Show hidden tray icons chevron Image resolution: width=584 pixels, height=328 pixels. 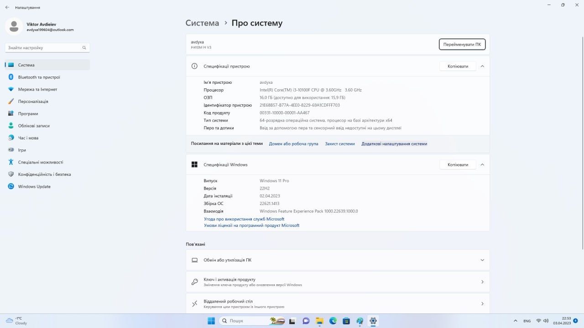tap(516, 321)
